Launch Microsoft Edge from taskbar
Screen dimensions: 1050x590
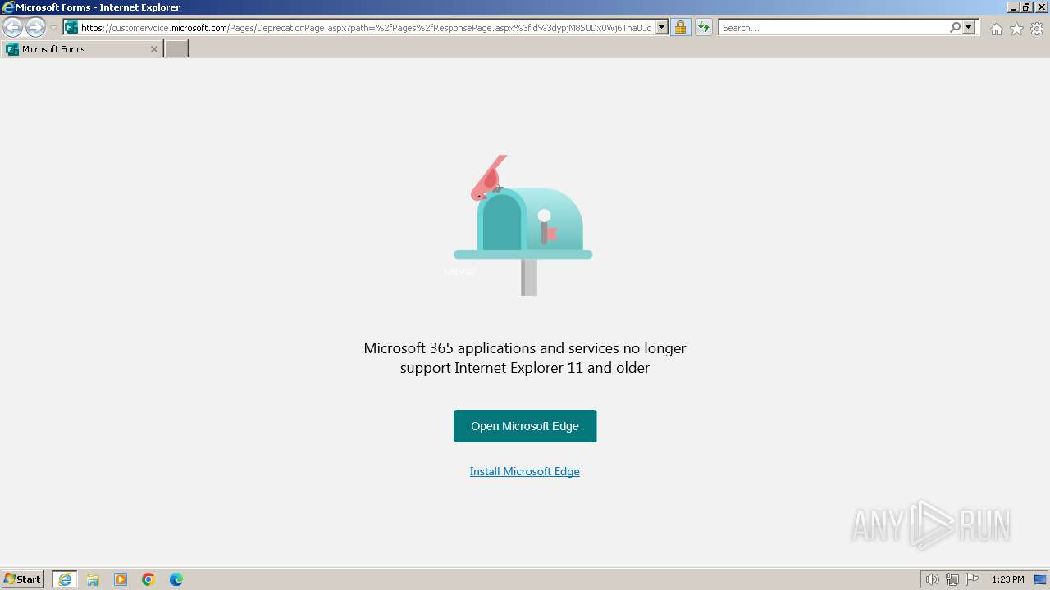point(176,579)
